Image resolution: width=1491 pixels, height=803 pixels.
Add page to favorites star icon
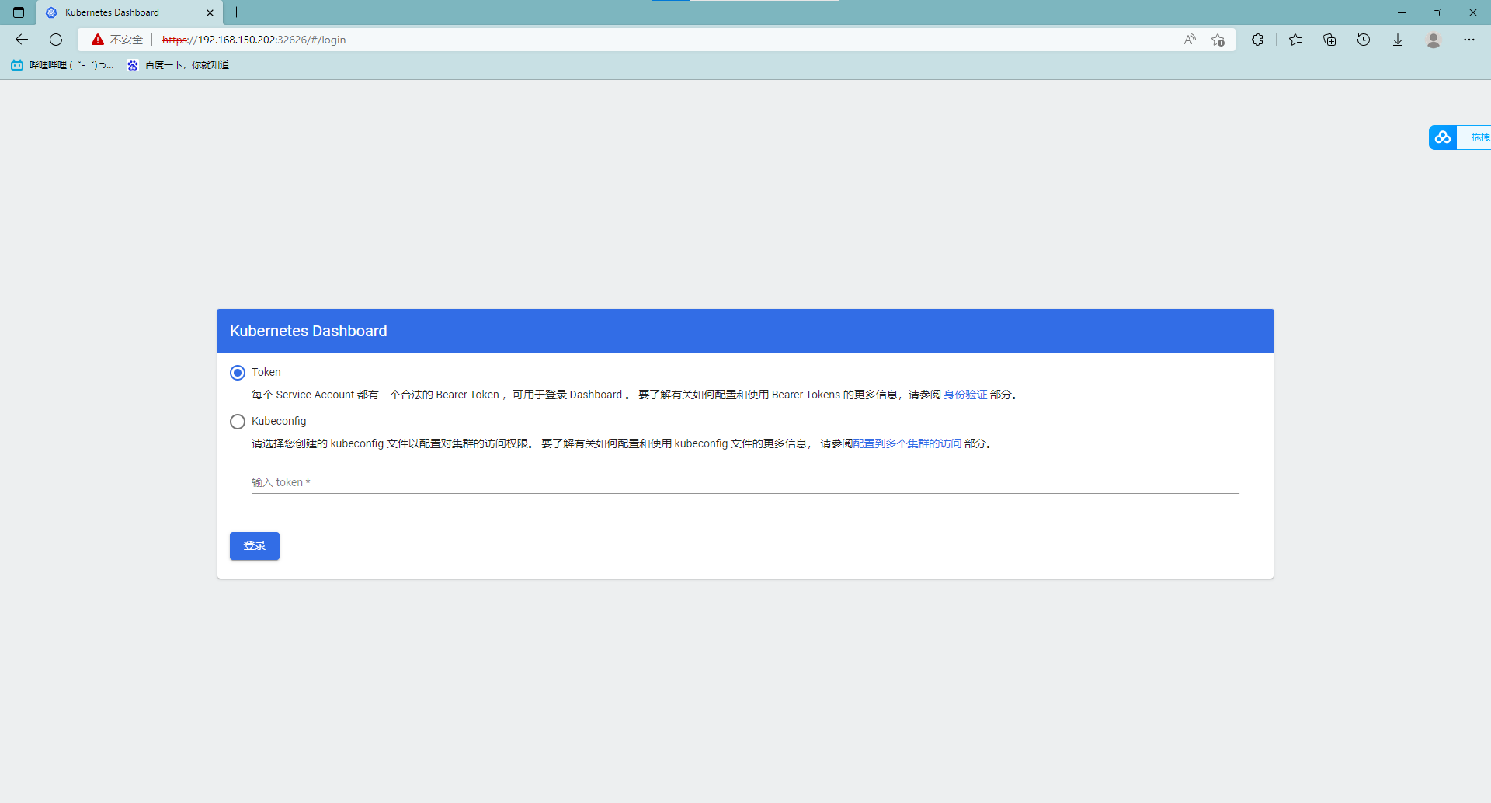tap(1218, 40)
